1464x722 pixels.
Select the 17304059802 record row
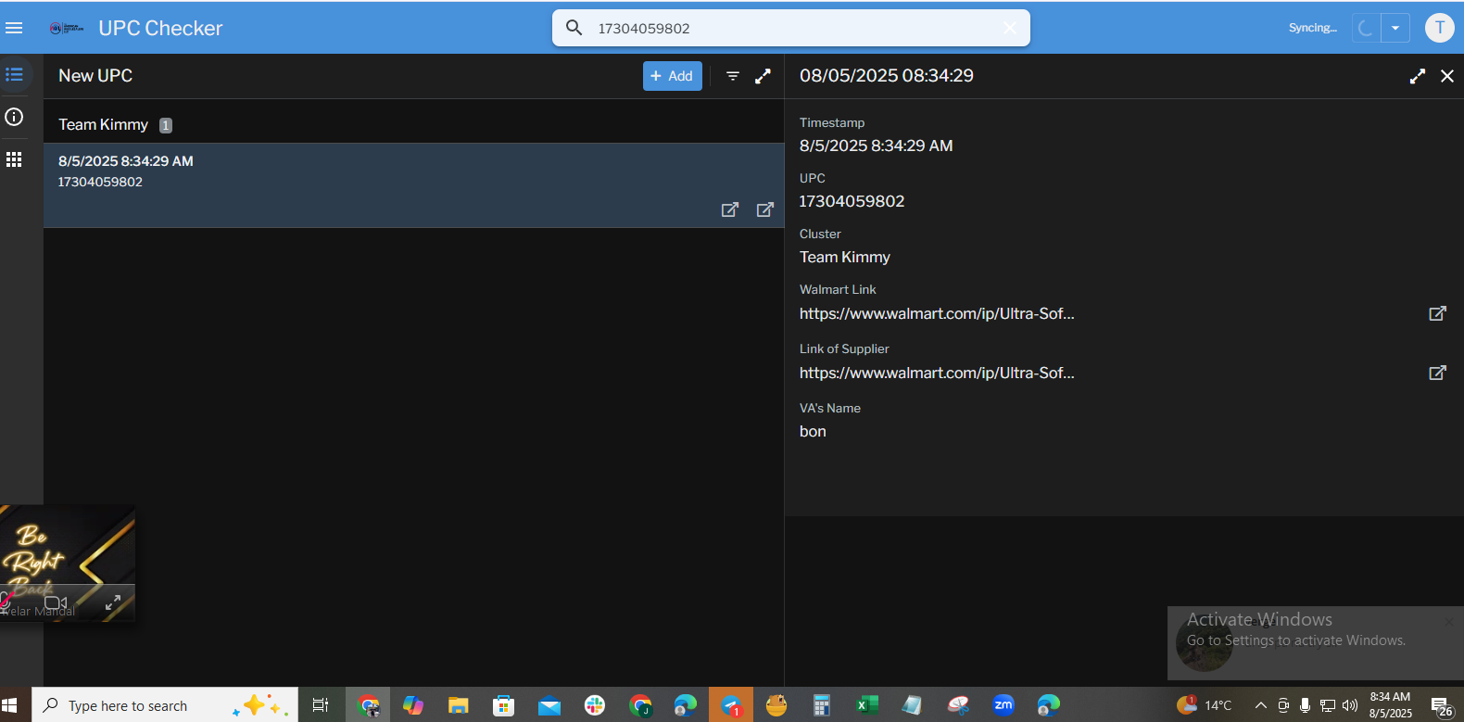371,172
